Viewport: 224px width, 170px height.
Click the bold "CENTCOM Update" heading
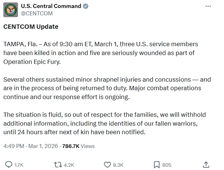(31, 27)
